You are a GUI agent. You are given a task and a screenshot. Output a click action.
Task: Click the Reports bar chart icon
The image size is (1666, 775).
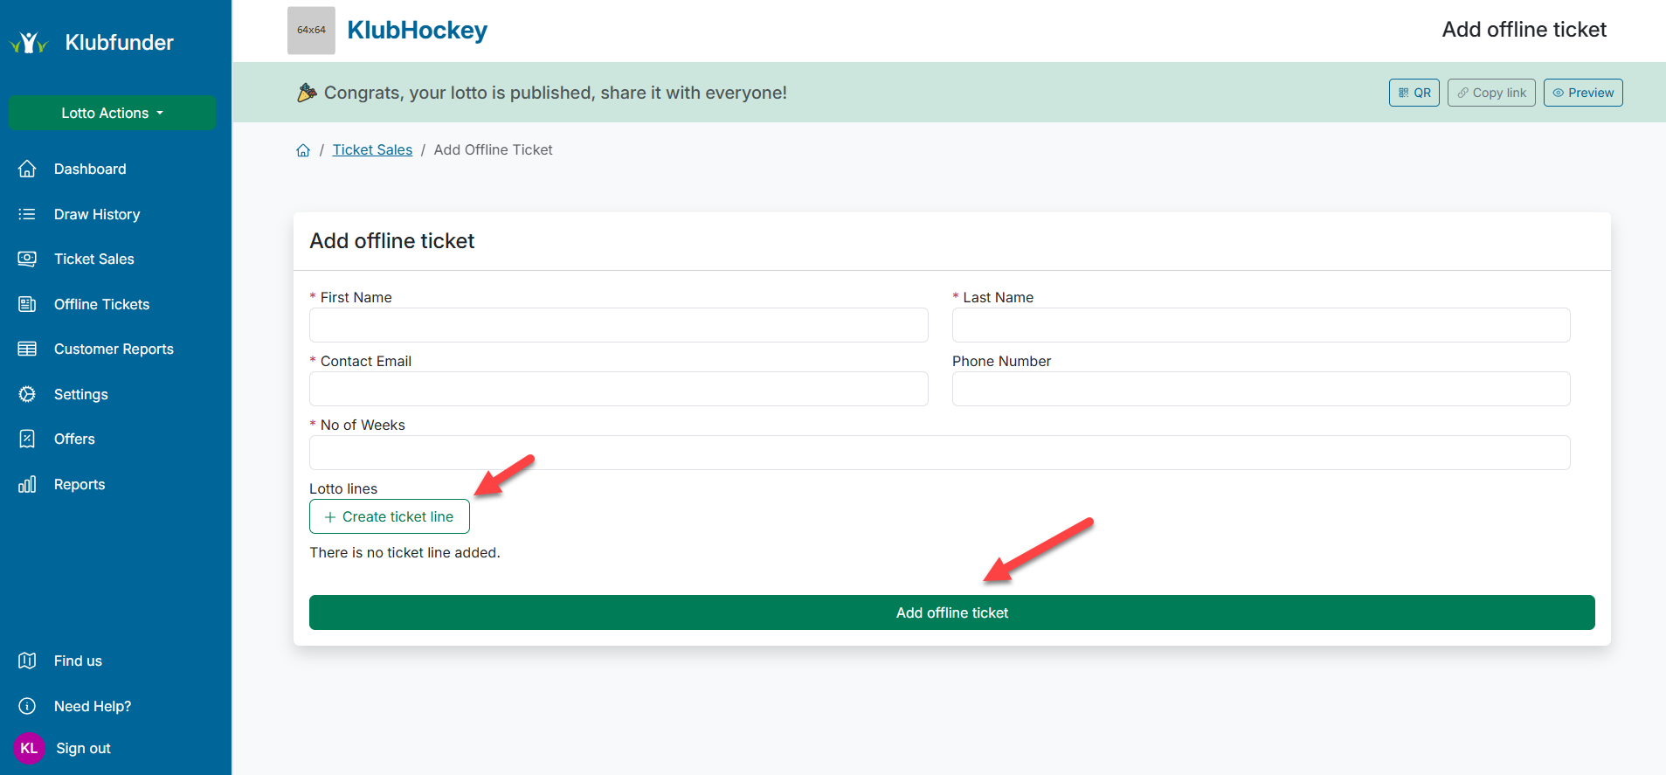27,484
